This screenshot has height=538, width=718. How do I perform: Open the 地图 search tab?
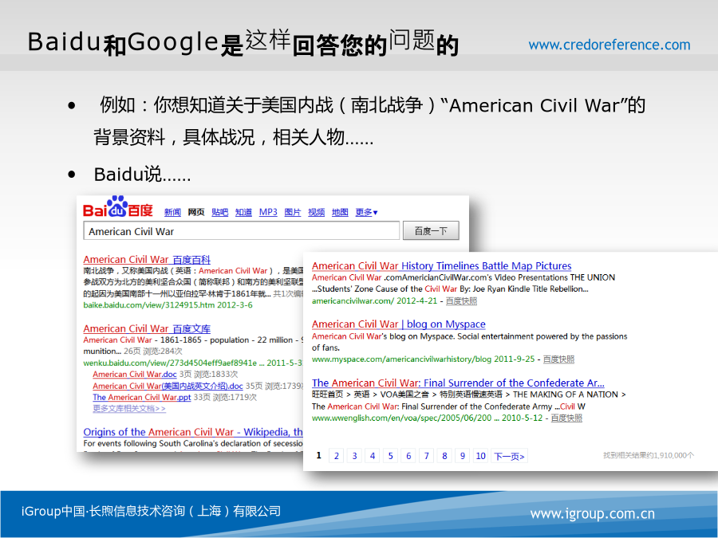pyautogui.click(x=340, y=212)
